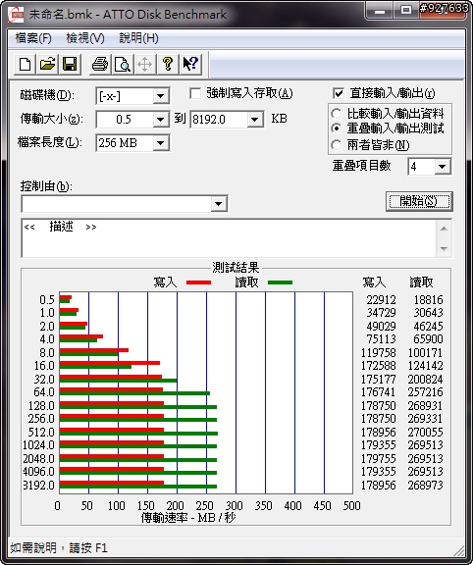
Task: Click status bar text 如需說明，請按 F1
Action: [x=59, y=548]
